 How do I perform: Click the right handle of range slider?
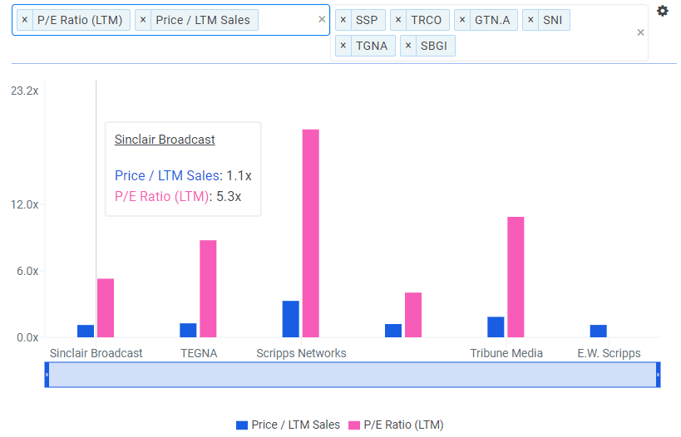(658, 376)
